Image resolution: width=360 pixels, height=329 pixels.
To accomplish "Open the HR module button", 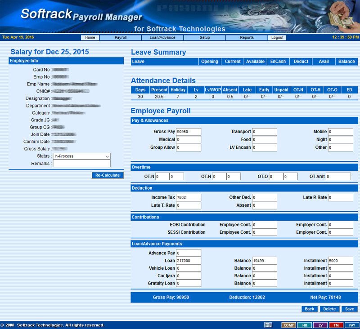I will (x=304, y=325).
